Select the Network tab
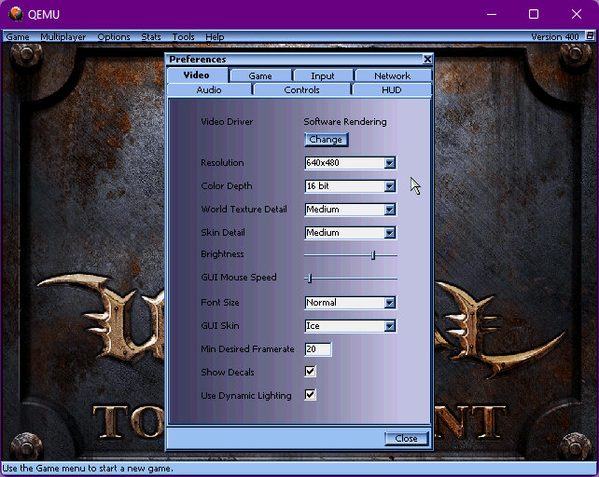The height and width of the screenshot is (477, 599). 392,75
